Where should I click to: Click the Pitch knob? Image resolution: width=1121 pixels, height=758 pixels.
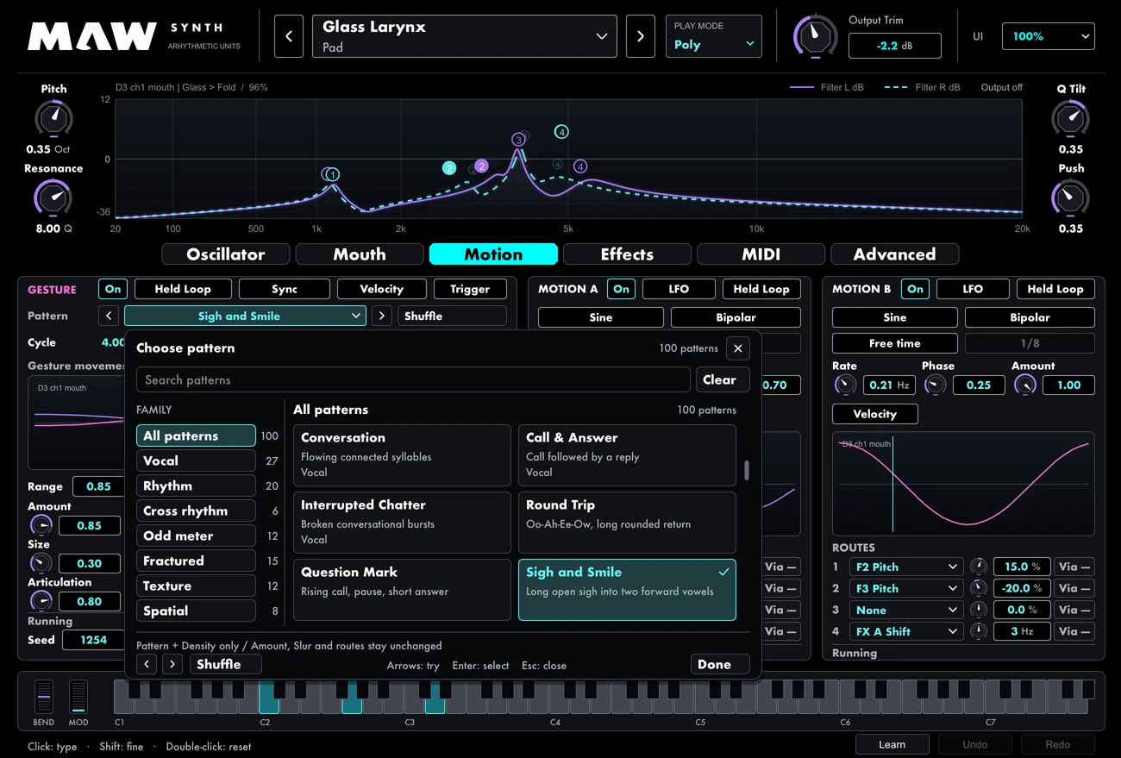pyautogui.click(x=53, y=117)
